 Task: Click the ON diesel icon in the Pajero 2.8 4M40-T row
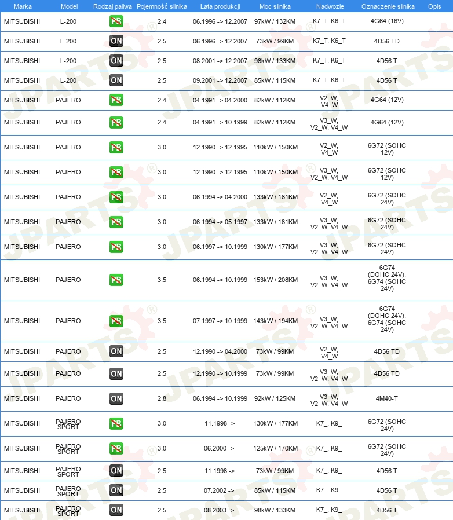pyautogui.click(x=116, y=398)
